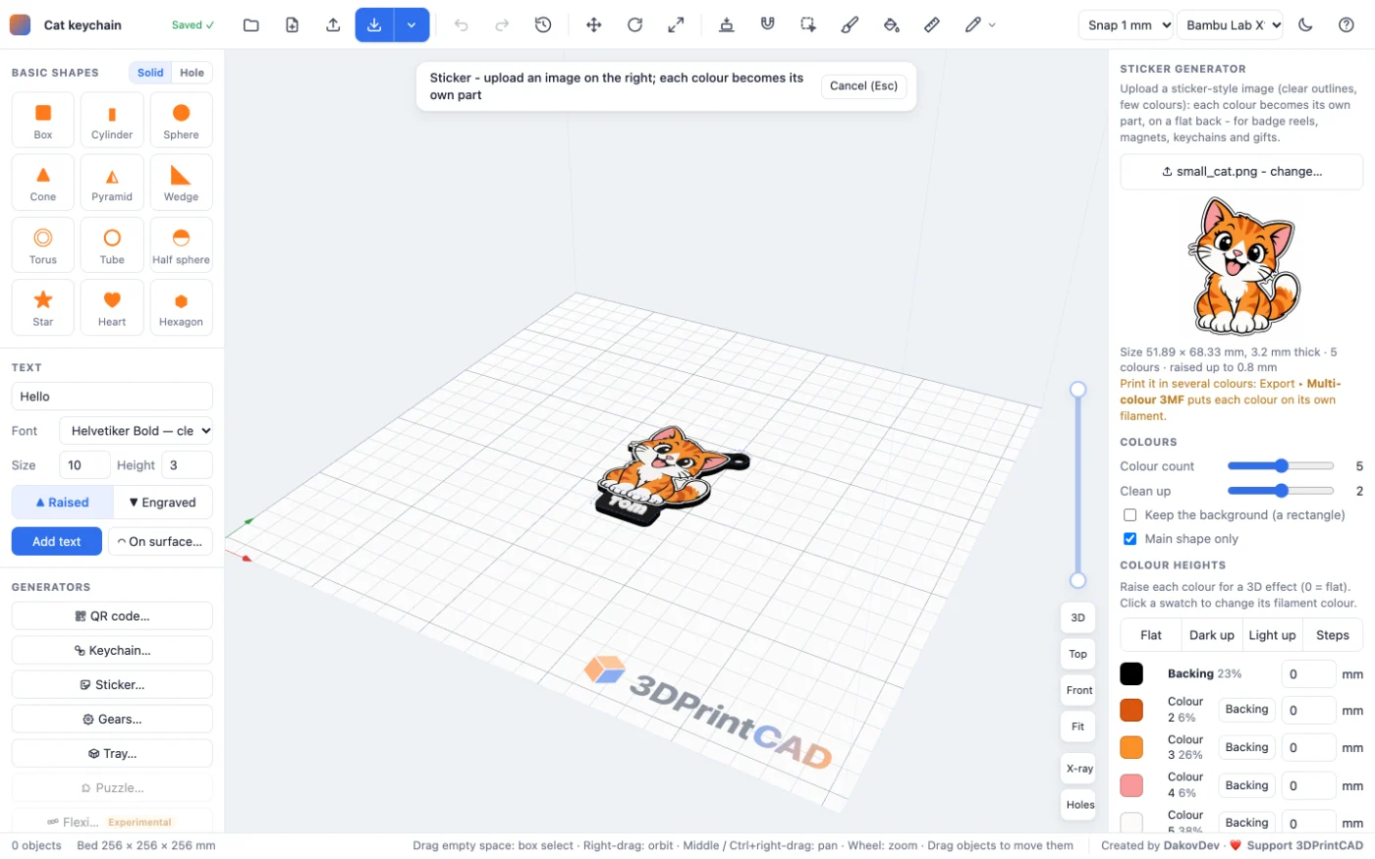This screenshot has width=1375, height=859.
Task: Select Raised text mode
Action: tap(62, 503)
